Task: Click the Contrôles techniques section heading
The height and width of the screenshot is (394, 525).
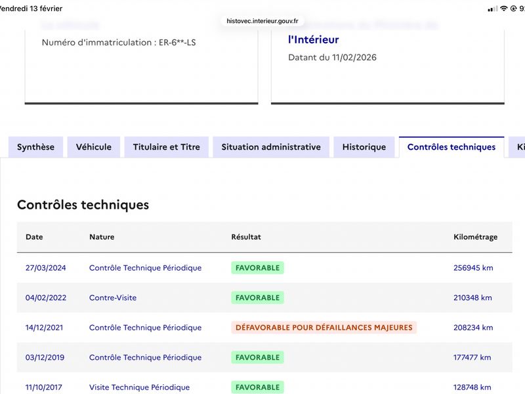Action: pyautogui.click(x=83, y=205)
